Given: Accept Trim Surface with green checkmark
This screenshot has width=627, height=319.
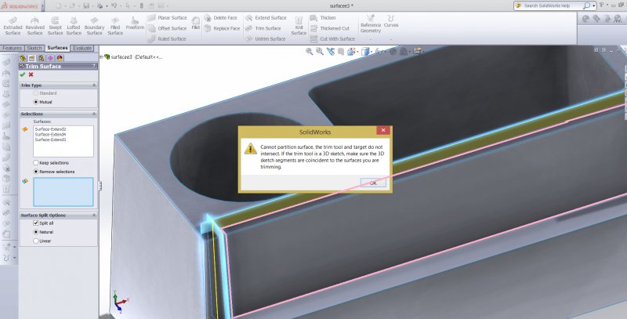Looking at the screenshot, I should 23,74.
